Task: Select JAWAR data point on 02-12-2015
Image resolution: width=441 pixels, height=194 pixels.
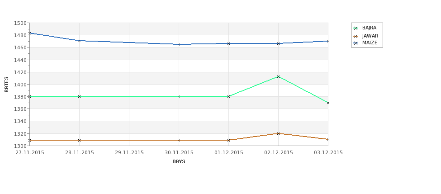Action: point(279,133)
